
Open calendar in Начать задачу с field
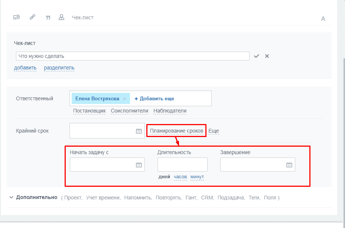[139, 165]
